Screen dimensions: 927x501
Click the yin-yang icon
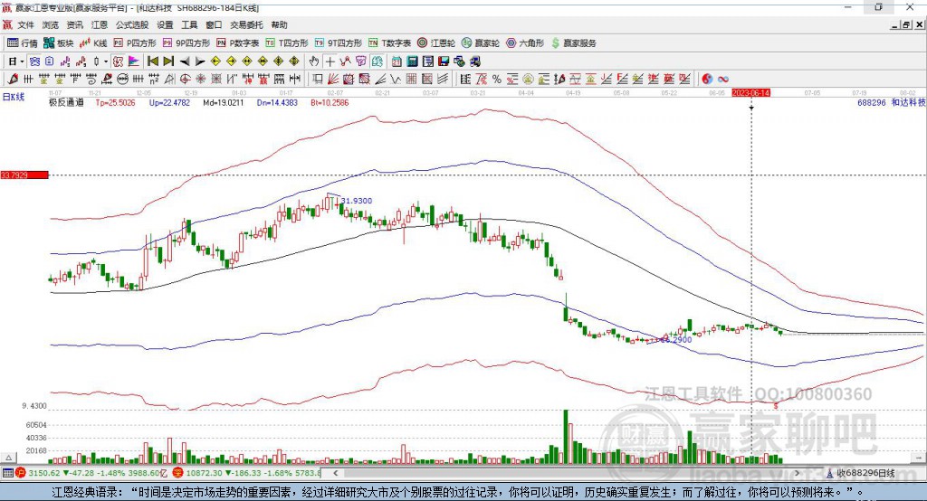point(707,80)
